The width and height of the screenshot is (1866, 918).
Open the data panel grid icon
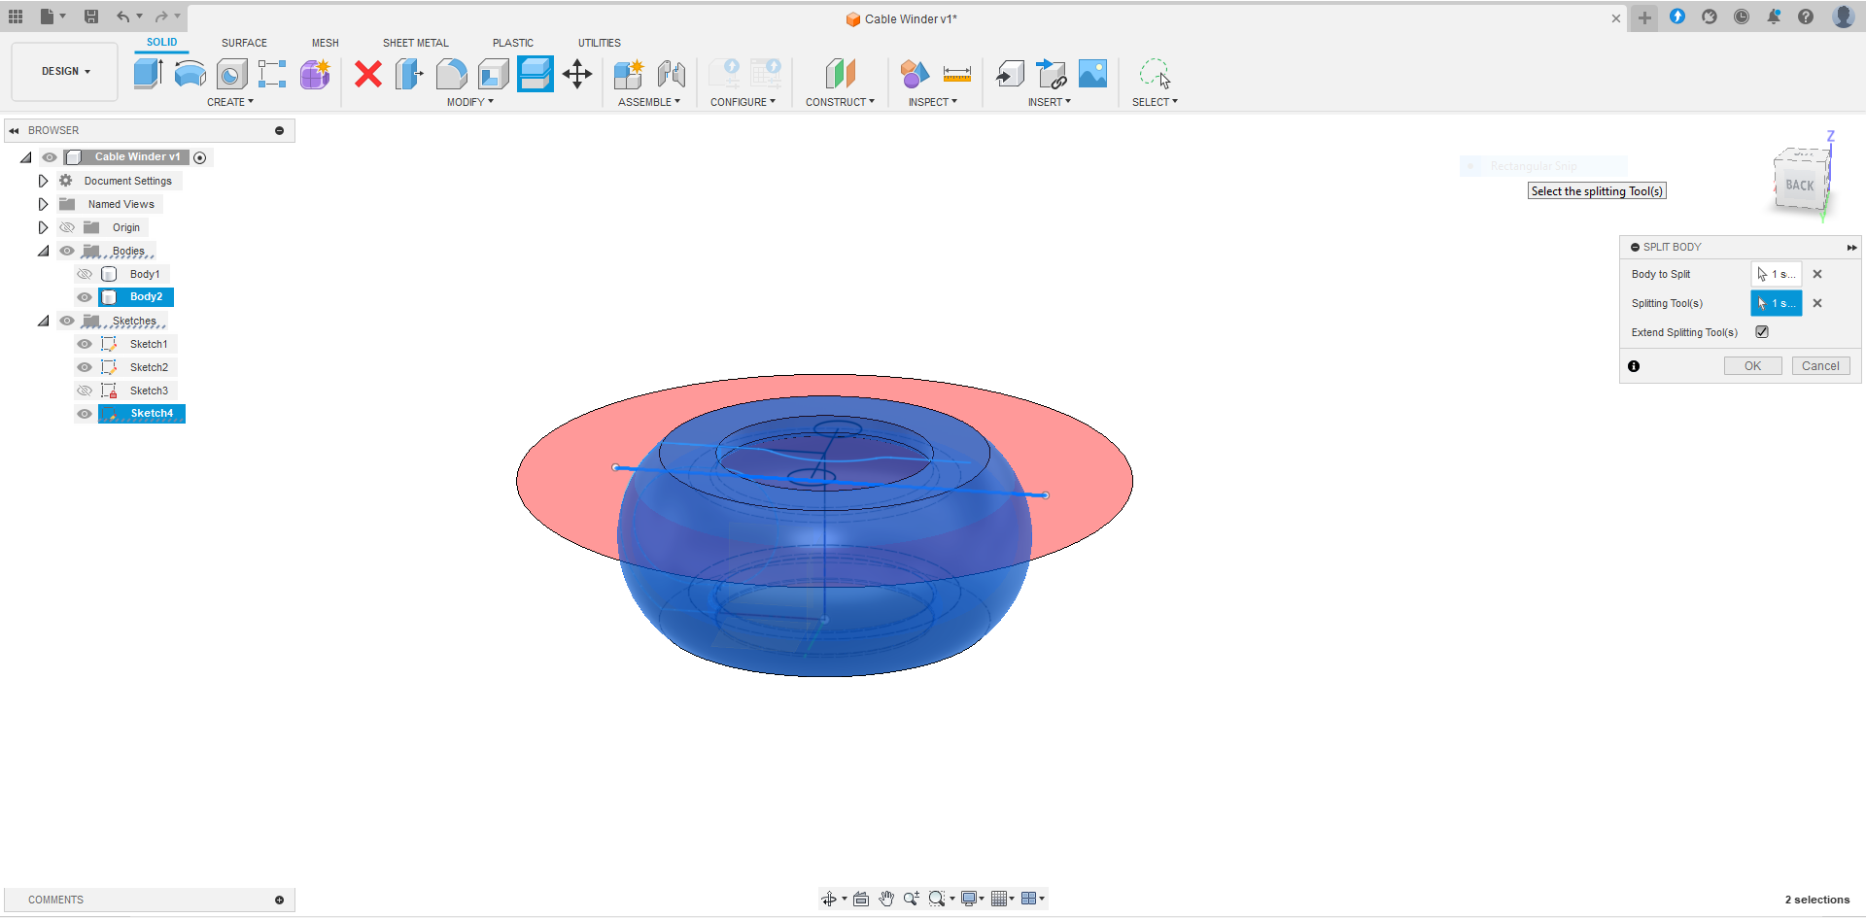tap(16, 17)
